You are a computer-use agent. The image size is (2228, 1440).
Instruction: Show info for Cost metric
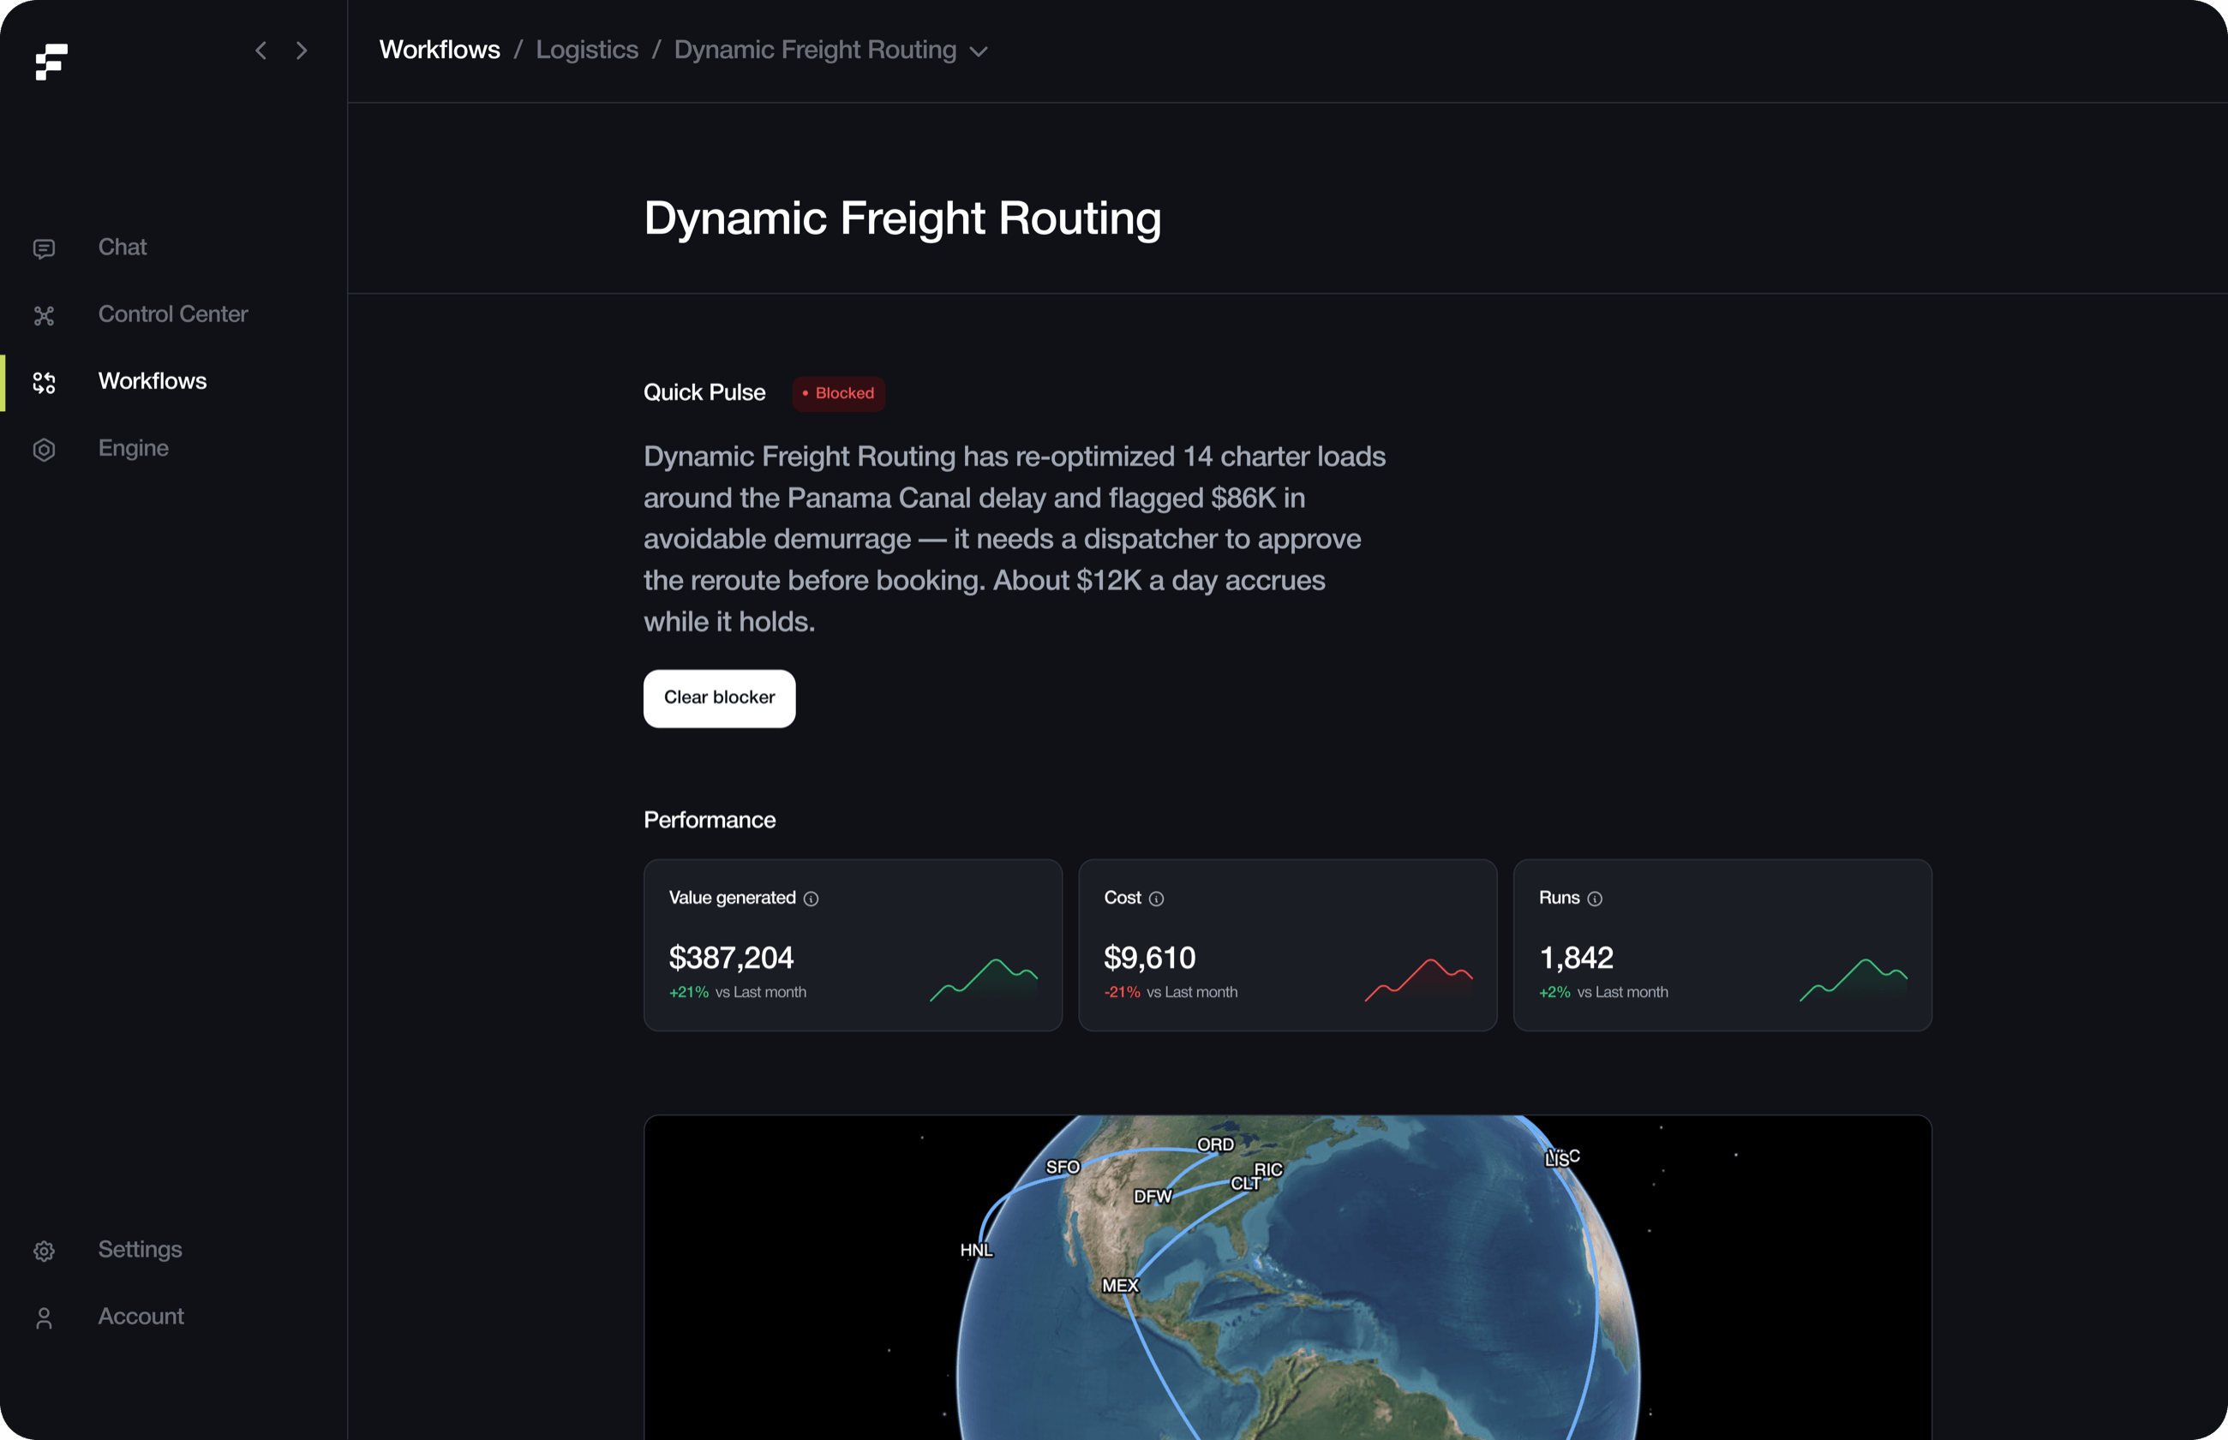(1156, 899)
